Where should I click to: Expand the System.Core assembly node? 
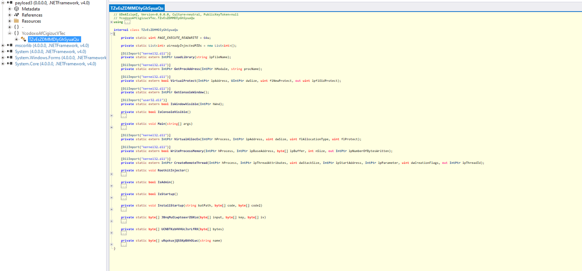tap(3, 64)
